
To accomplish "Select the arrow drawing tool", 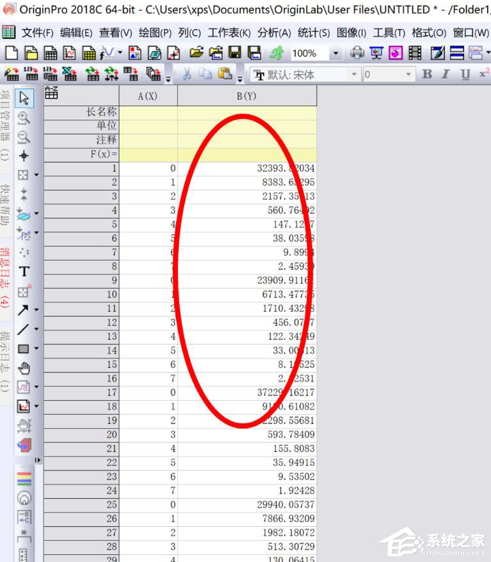I will click(x=23, y=310).
